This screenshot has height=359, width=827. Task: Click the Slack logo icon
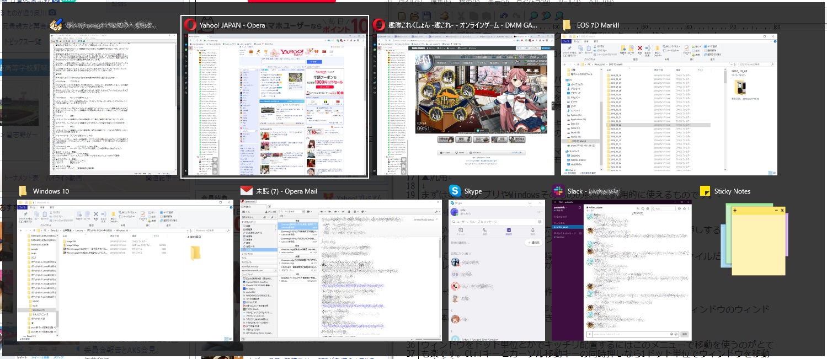coord(558,191)
